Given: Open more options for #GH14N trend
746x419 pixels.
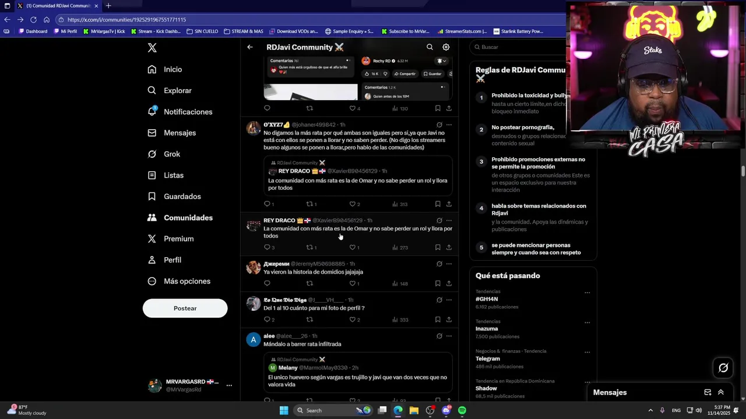Looking at the screenshot, I should click(x=587, y=293).
